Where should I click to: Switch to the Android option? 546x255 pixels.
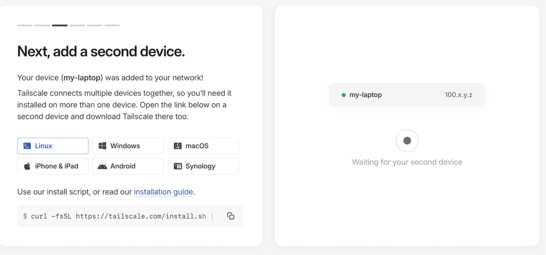click(x=128, y=166)
